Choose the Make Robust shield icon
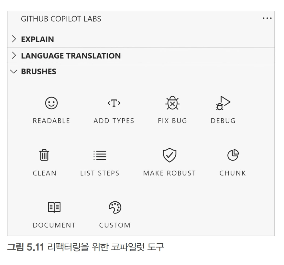Screen dimensions: 284x265 pos(169,155)
